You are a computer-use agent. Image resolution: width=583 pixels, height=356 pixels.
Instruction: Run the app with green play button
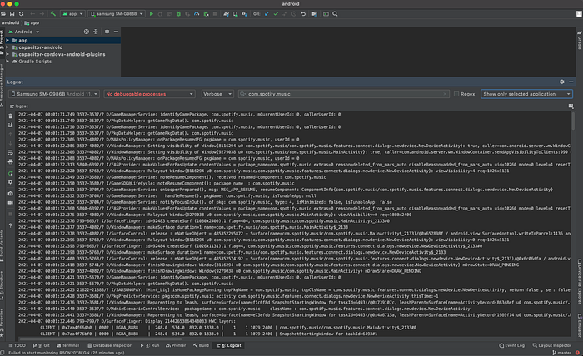(152, 14)
